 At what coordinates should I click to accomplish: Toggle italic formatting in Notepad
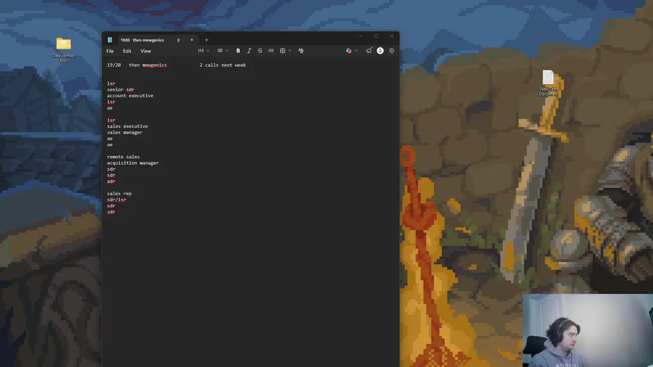point(249,51)
